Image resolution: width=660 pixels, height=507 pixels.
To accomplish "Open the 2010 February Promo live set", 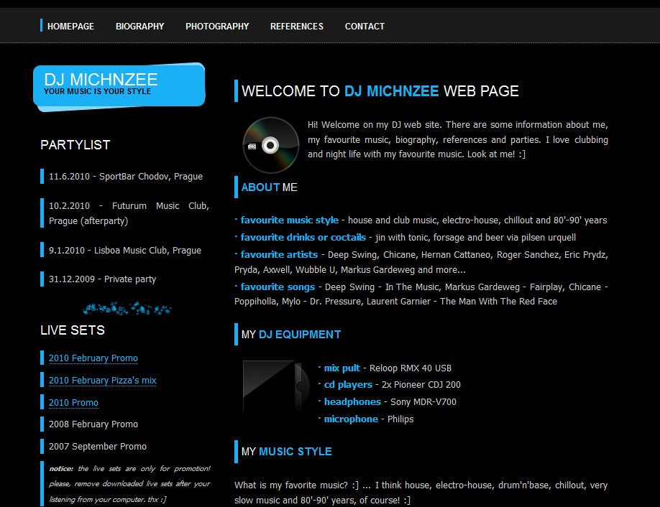I will click(93, 358).
